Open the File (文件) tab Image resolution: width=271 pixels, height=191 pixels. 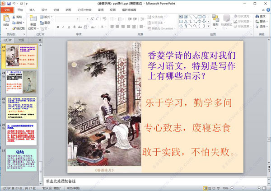(7, 10)
